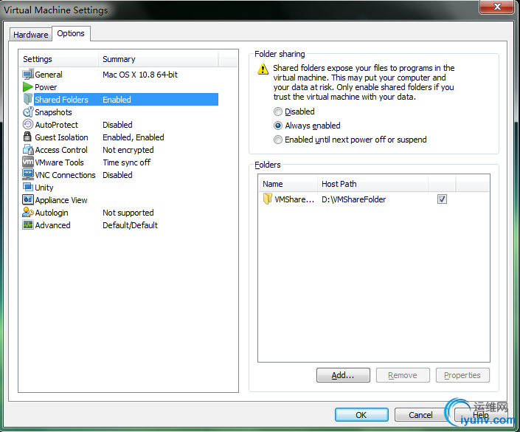Viewport: 520px width, 432px height.
Task: Click the Autologin user key icon
Action: [28, 212]
